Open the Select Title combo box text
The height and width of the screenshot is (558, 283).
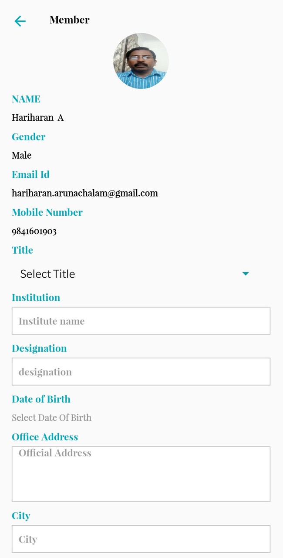coord(48,274)
